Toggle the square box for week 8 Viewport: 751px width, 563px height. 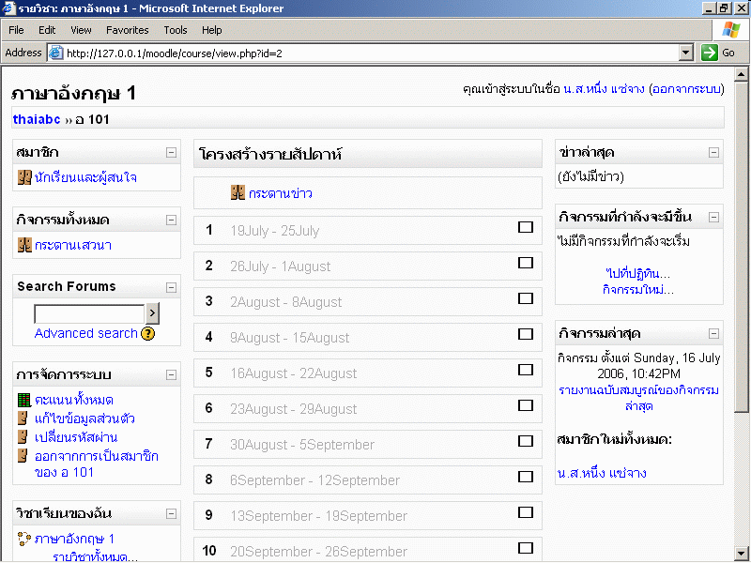click(526, 477)
